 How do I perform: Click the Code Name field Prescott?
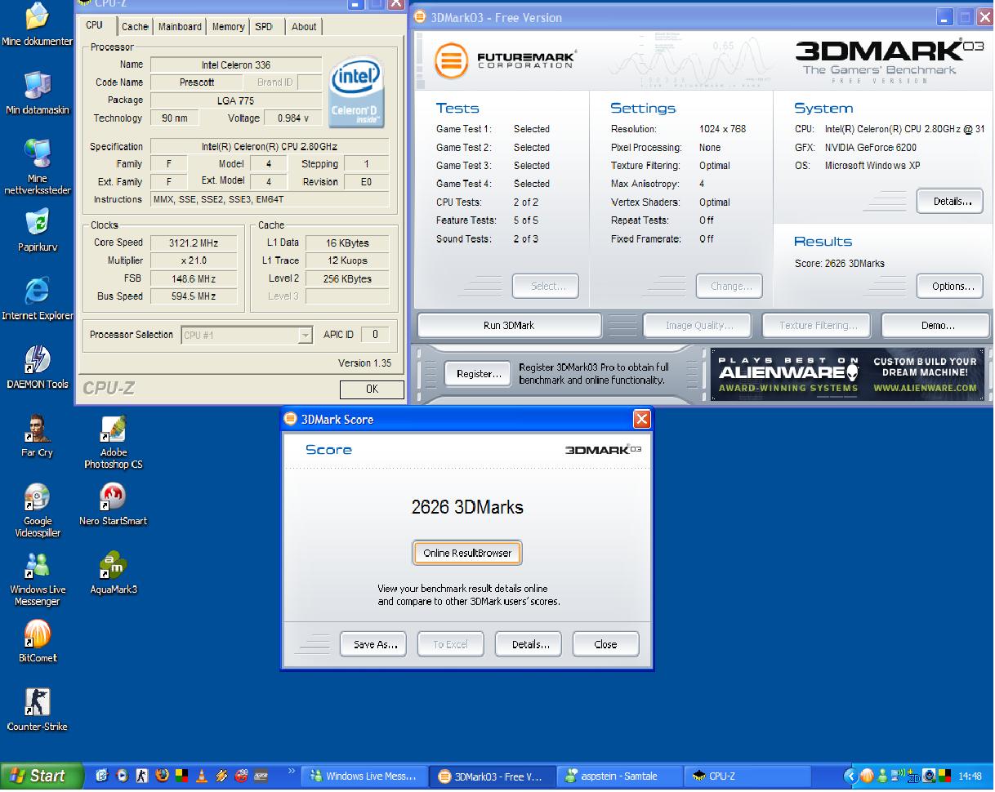point(197,82)
